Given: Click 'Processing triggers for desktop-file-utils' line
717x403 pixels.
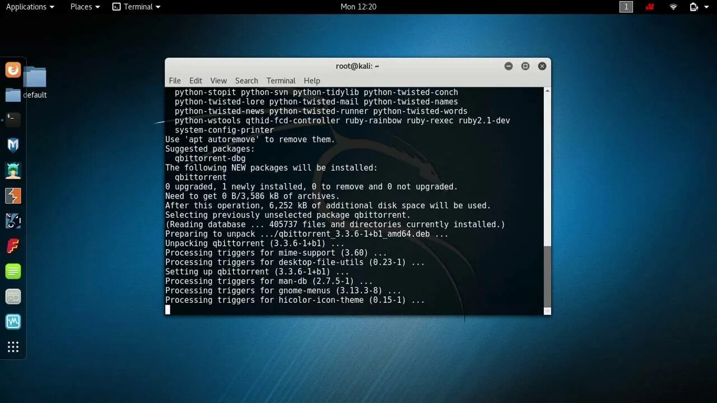Looking at the screenshot, I should point(295,263).
